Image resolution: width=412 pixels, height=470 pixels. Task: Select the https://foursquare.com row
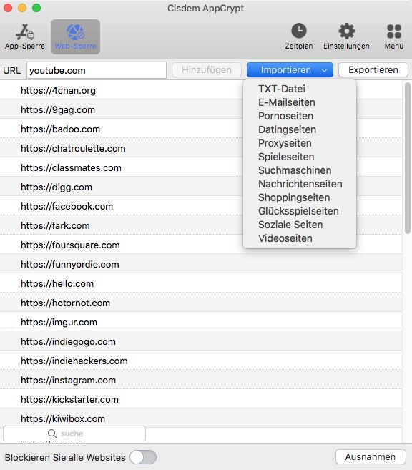(x=201, y=245)
